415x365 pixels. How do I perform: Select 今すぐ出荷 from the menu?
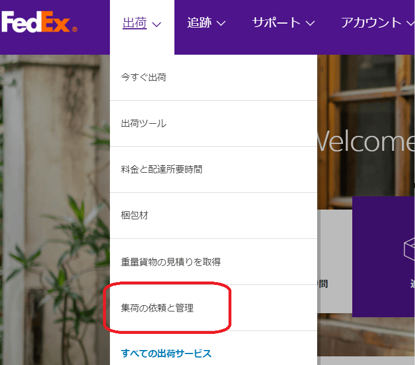[214, 78]
